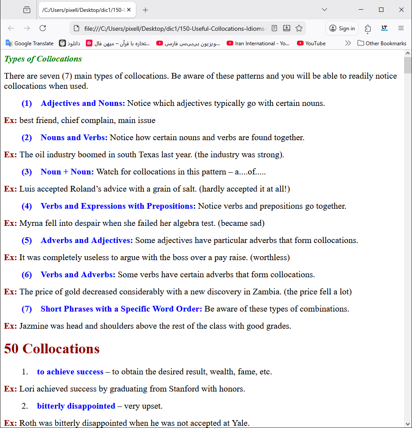
Task: Reload the current page
Action: click(x=43, y=28)
